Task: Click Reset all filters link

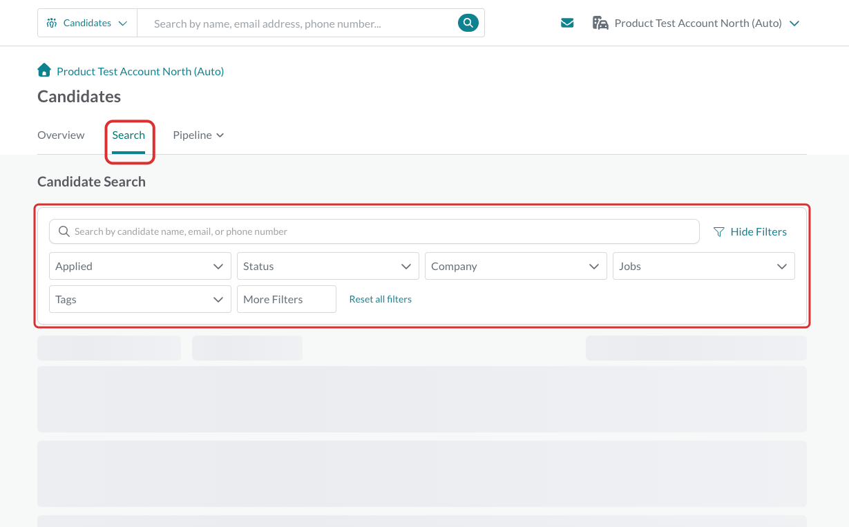Action: [381, 299]
